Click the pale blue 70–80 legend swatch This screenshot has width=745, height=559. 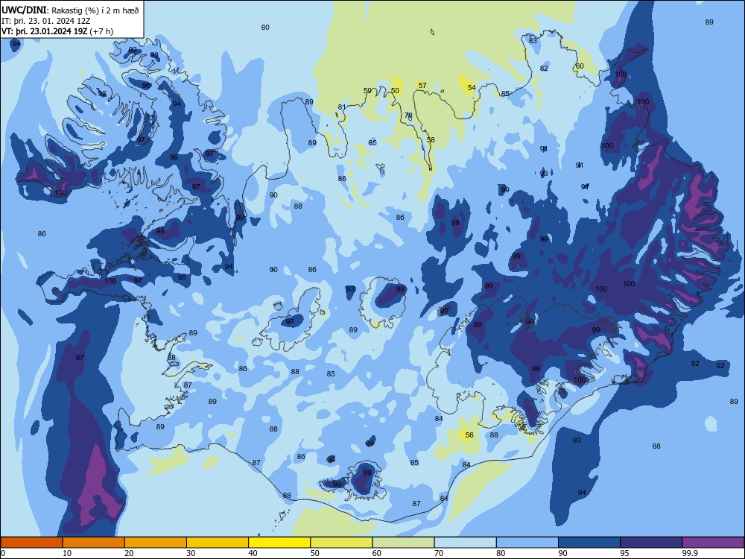pos(466,543)
